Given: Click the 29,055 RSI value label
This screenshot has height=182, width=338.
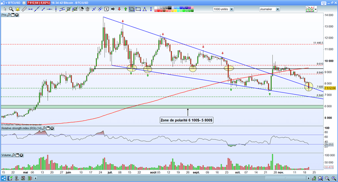Looking at the screenshot, I should point(329,145).
